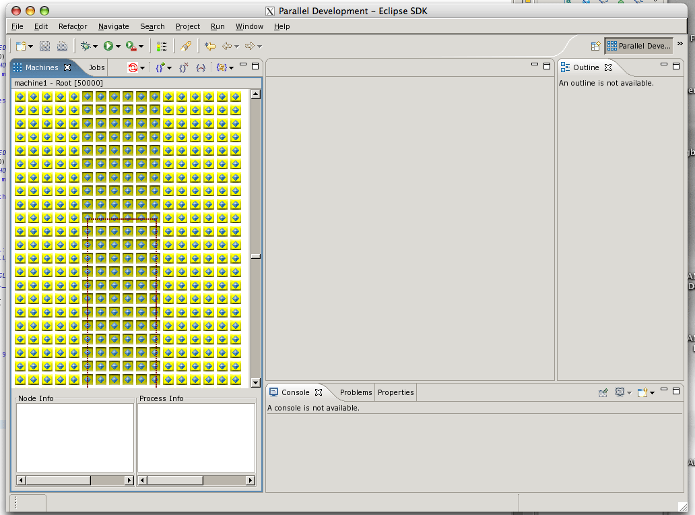This screenshot has height=515, width=695.
Task: Click the Remove Elements braces-minus icon
Action: tap(201, 68)
